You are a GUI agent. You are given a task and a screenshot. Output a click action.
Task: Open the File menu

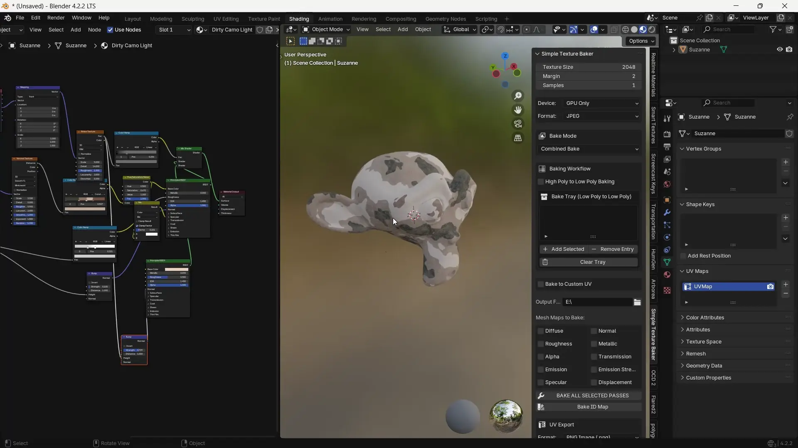(20, 18)
